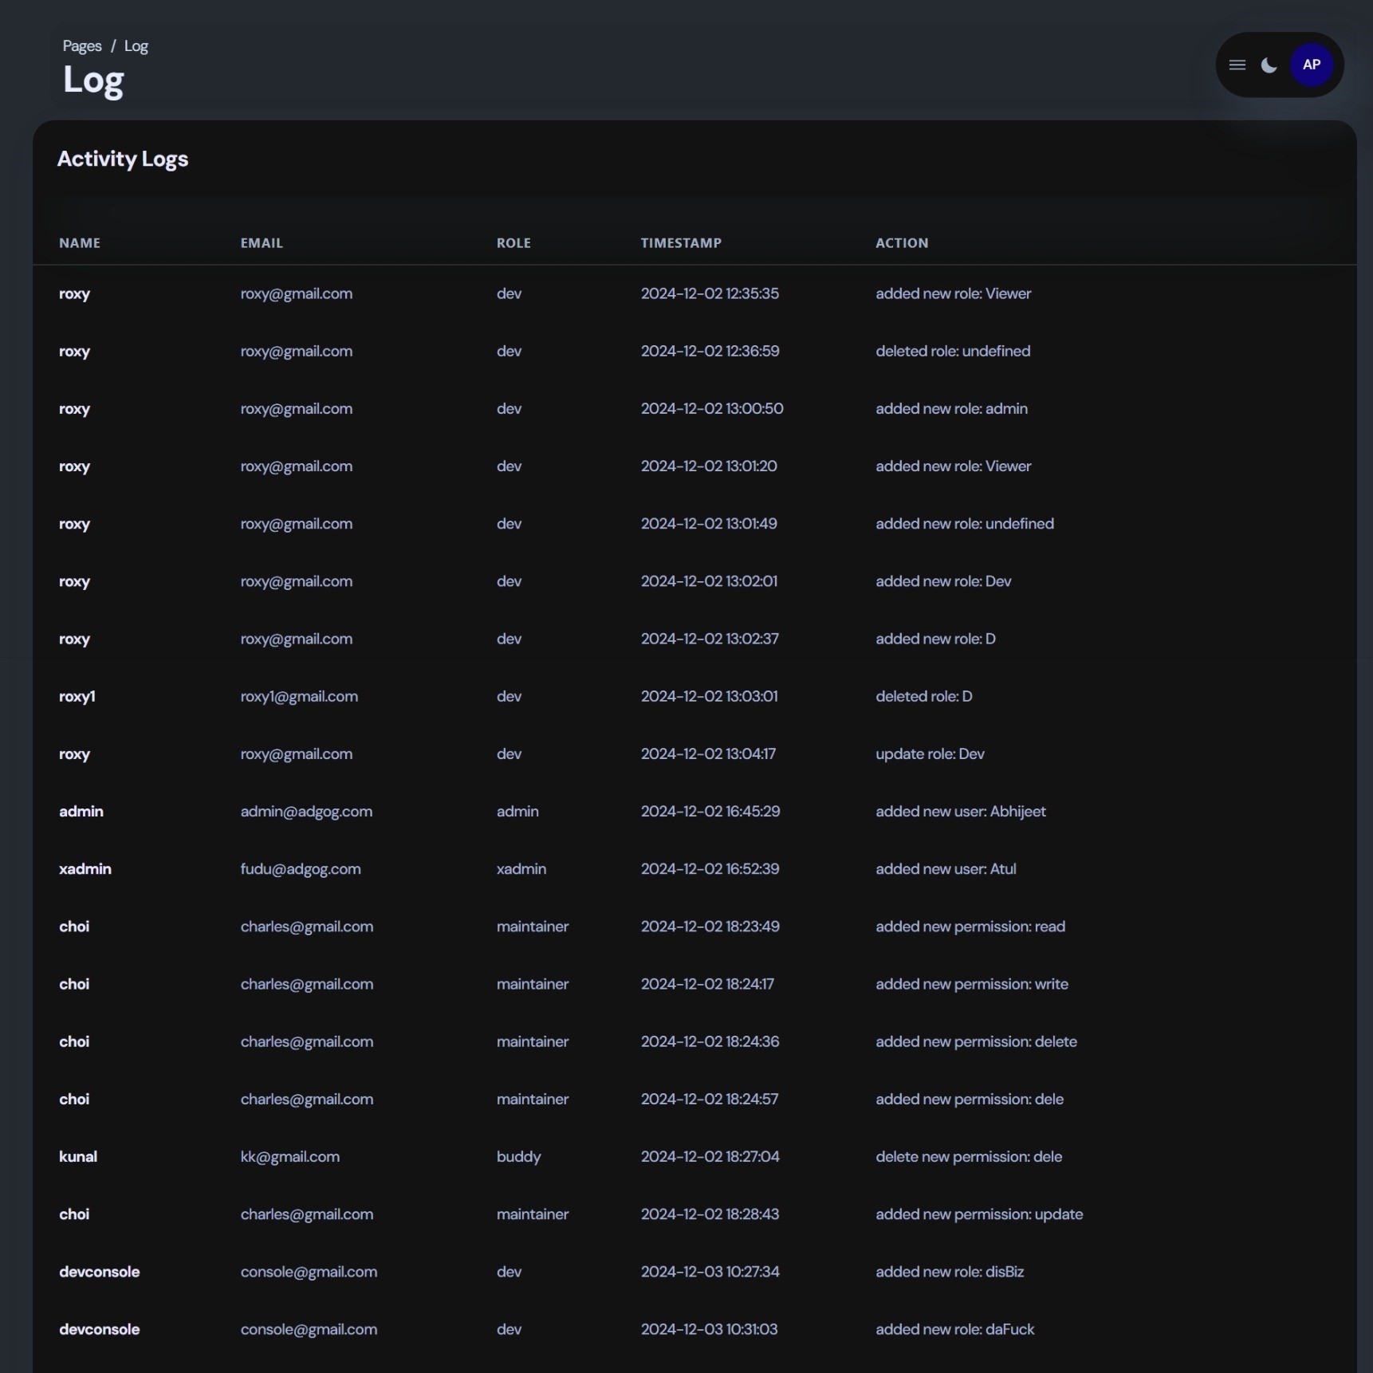Click action 'added new role: disBiz'

pos(949,1271)
